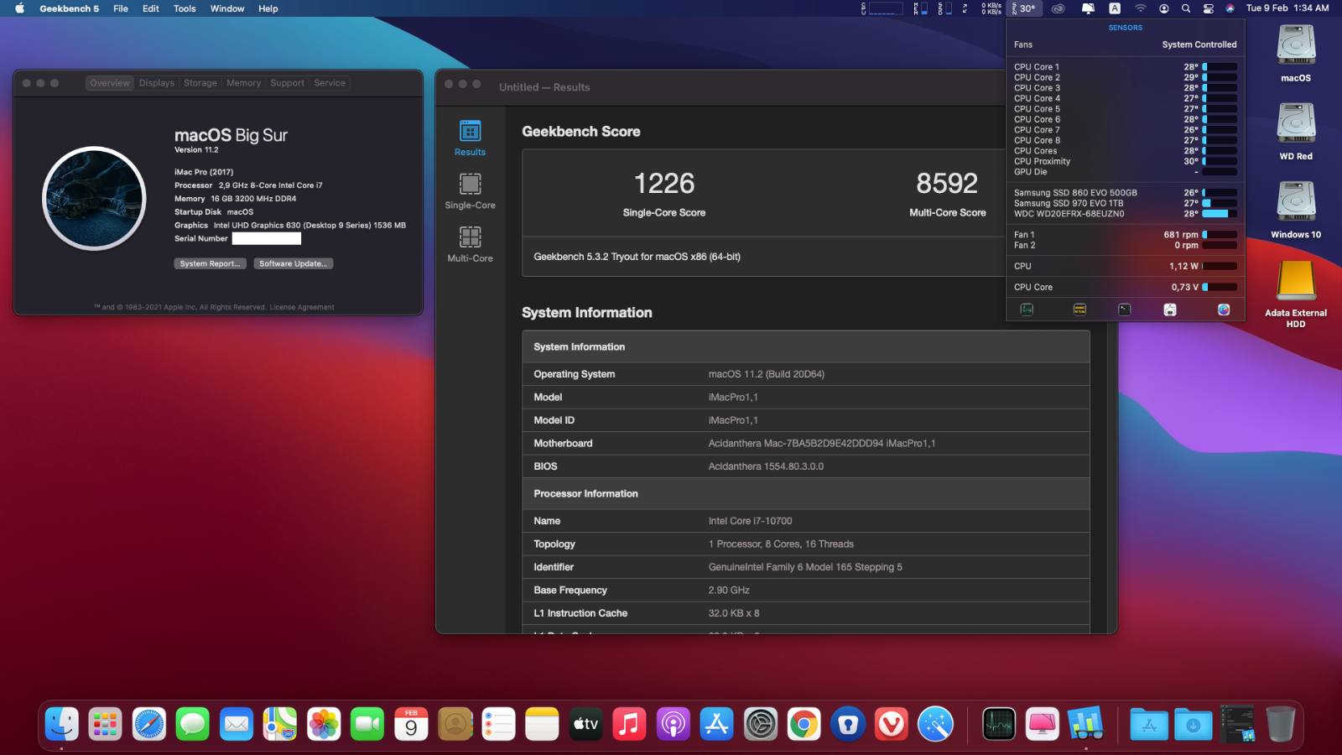Click the System Report button

click(210, 263)
